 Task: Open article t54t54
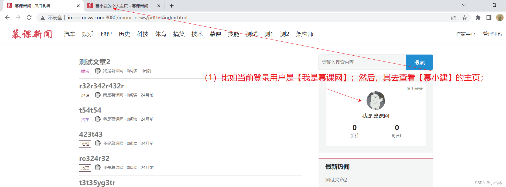(x=90, y=110)
